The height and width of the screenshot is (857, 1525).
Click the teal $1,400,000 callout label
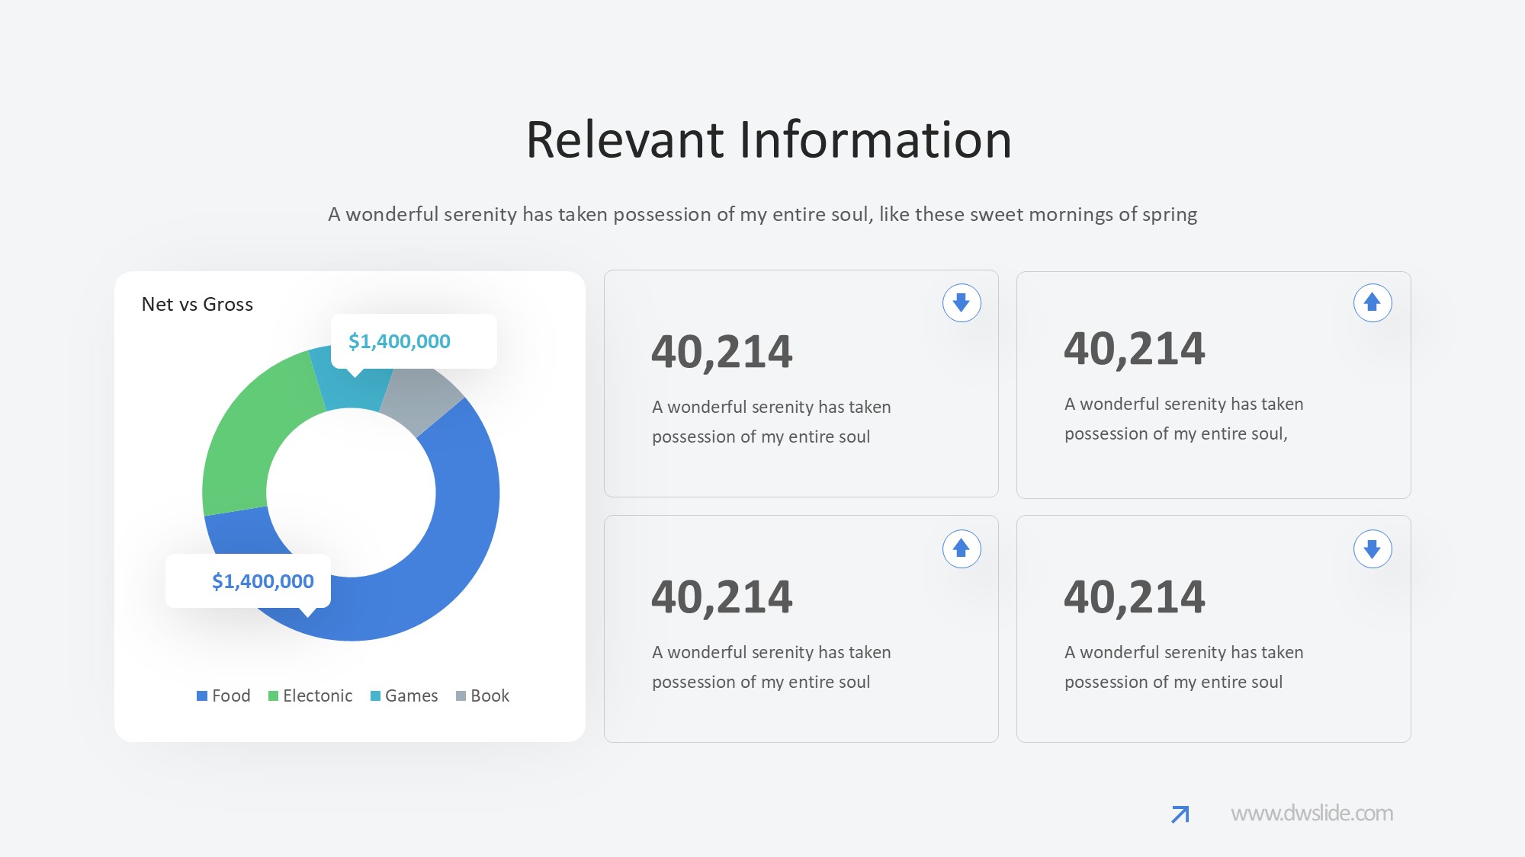tap(400, 341)
